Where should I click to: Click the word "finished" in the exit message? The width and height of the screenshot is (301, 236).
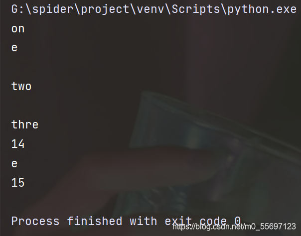pos(95,221)
